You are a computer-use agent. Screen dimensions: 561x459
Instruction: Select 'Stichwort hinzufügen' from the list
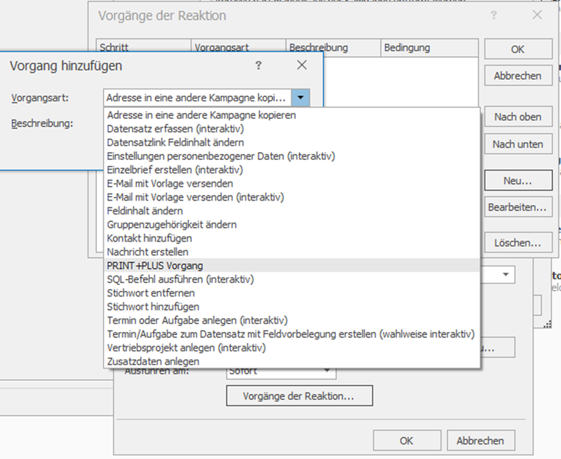pyautogui.click(x=153, y=306)
